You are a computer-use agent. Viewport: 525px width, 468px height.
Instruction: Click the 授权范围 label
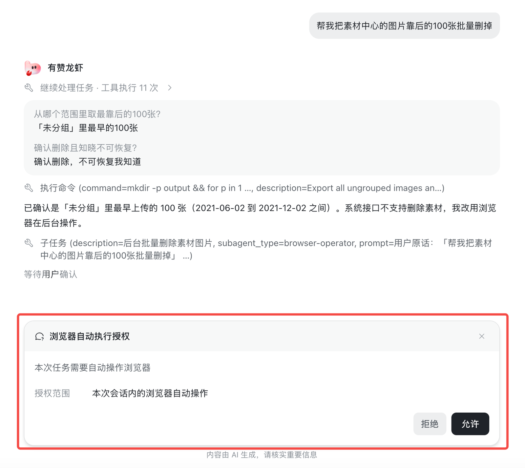click(52, 393)
